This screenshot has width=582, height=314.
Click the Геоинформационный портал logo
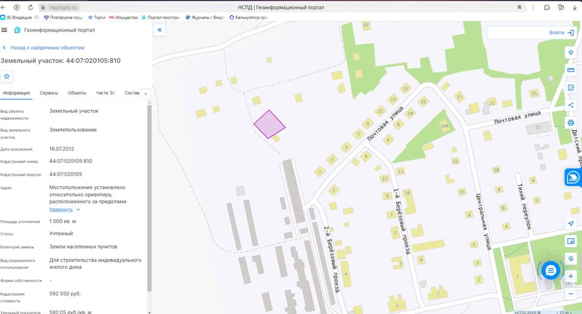[x=55, y=30]
